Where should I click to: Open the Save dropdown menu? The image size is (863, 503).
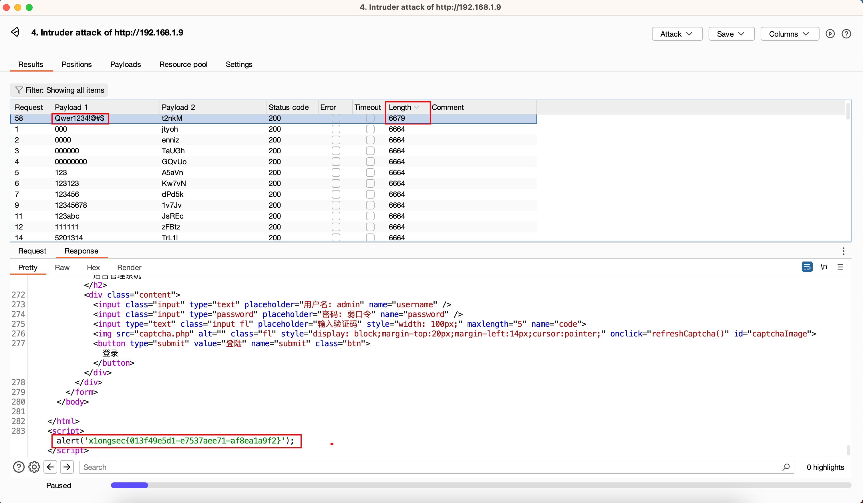pyautogui.click(x=731, y=34)
